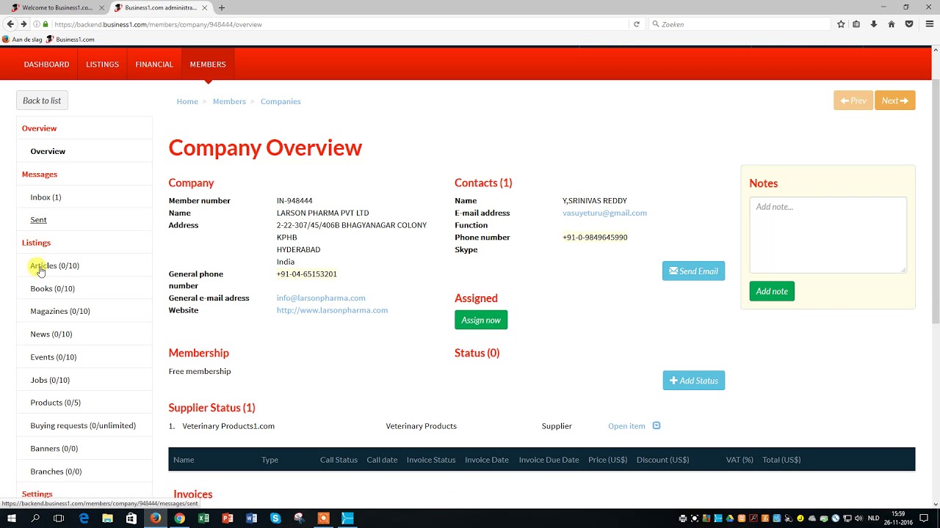
Task: Open the Windows Start menu
Action: pyautogui.click(x=12, y=518)
